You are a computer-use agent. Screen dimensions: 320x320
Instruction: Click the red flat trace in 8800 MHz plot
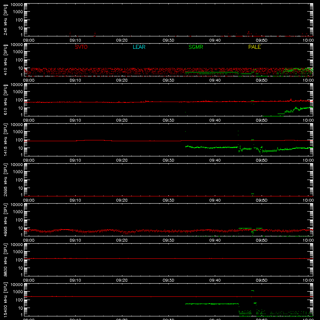168,258
